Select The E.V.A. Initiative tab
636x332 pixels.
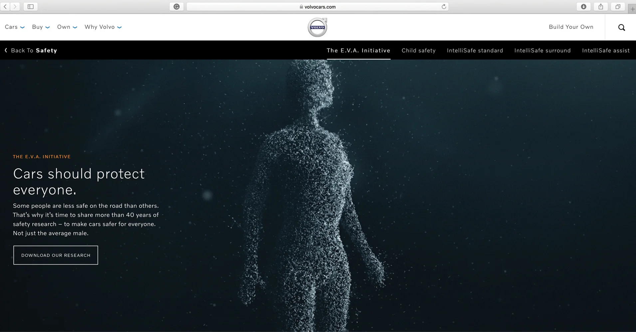pyautogui.click(x=358, y=50)
